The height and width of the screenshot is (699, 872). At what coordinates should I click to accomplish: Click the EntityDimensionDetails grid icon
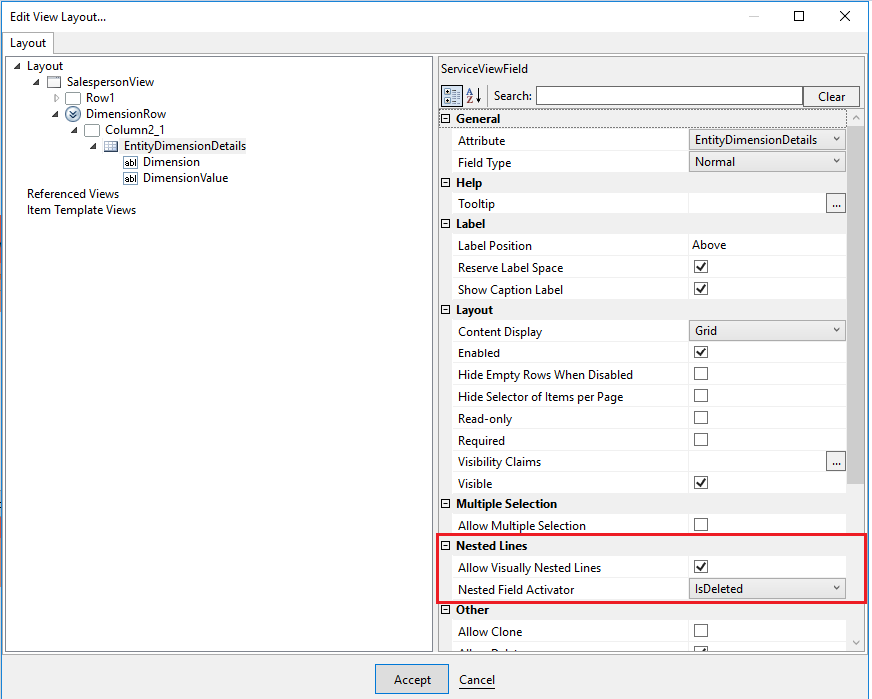pos(111,146)
